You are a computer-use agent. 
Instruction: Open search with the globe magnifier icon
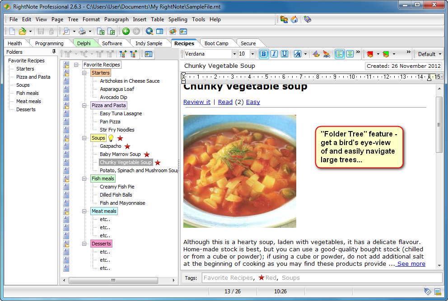149,31
